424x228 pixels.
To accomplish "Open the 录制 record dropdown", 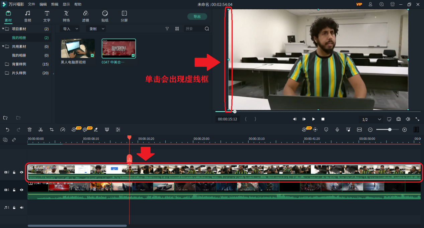I will pyautogui.click(x=96, y=29).
